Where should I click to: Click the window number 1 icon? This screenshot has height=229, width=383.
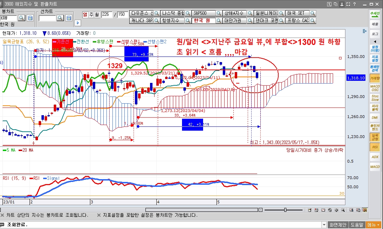tap(329, 4)
